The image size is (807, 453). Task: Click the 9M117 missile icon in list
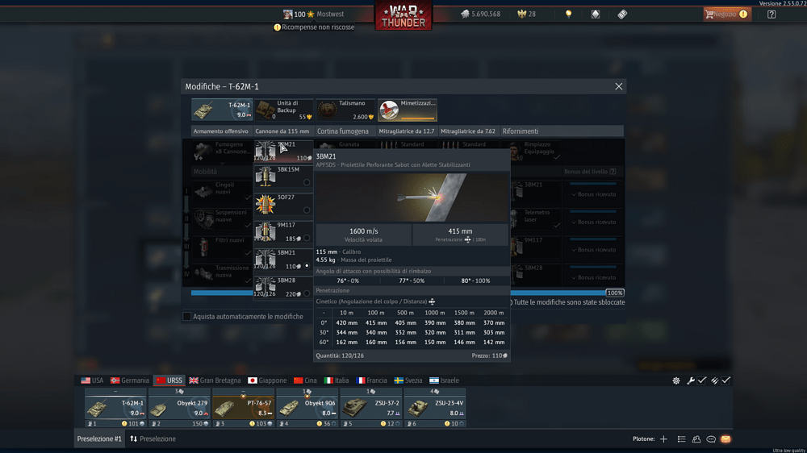tap(266, 232)
